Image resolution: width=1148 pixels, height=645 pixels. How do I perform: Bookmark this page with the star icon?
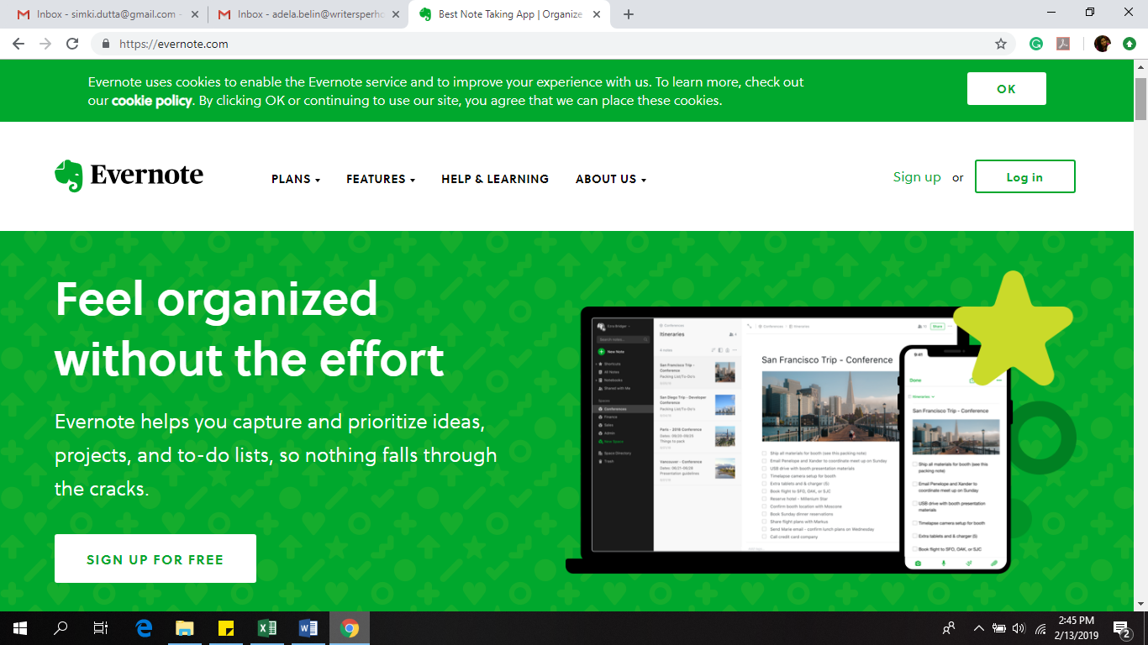click(1000, 44)
